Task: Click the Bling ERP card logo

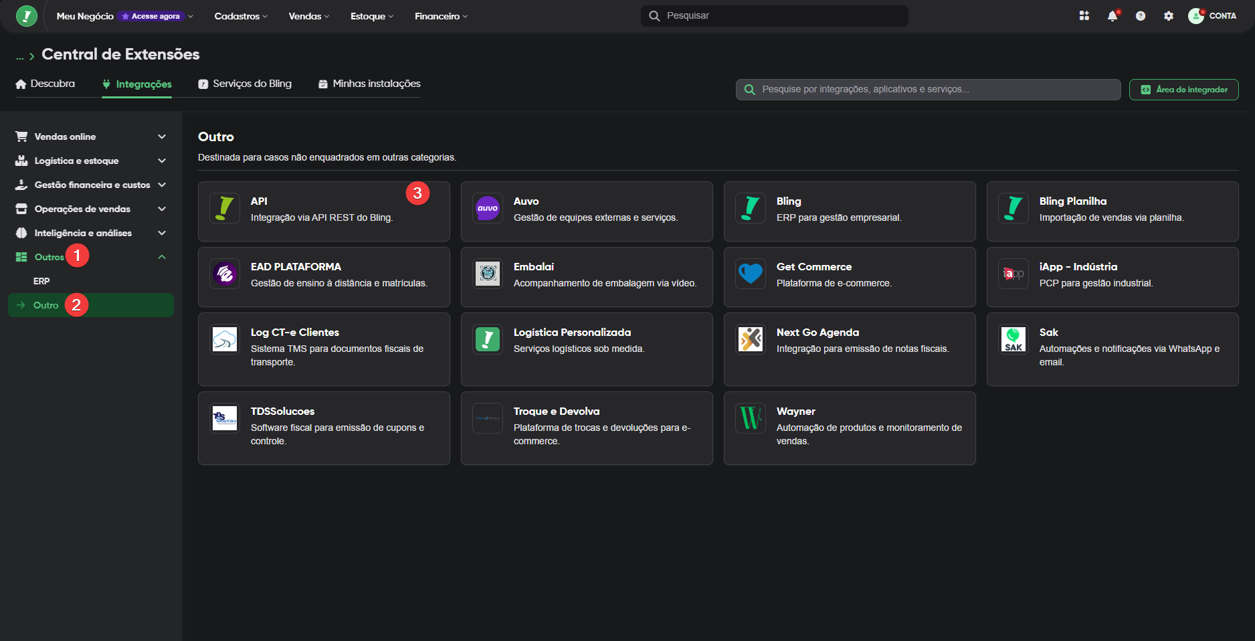Action: click(751, 208)
